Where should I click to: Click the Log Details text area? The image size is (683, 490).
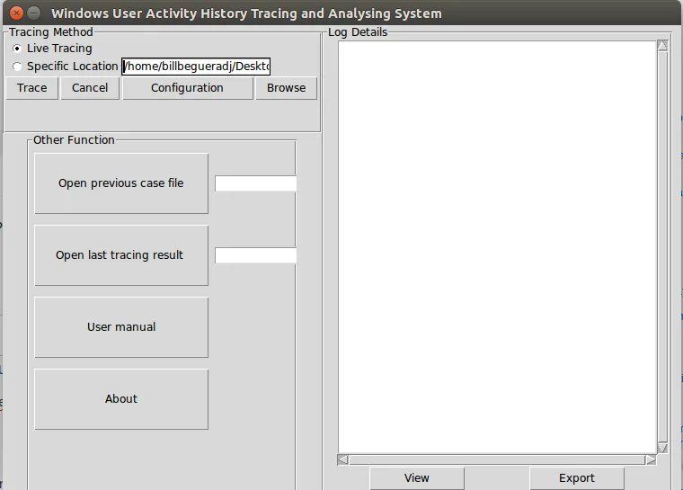497,247
